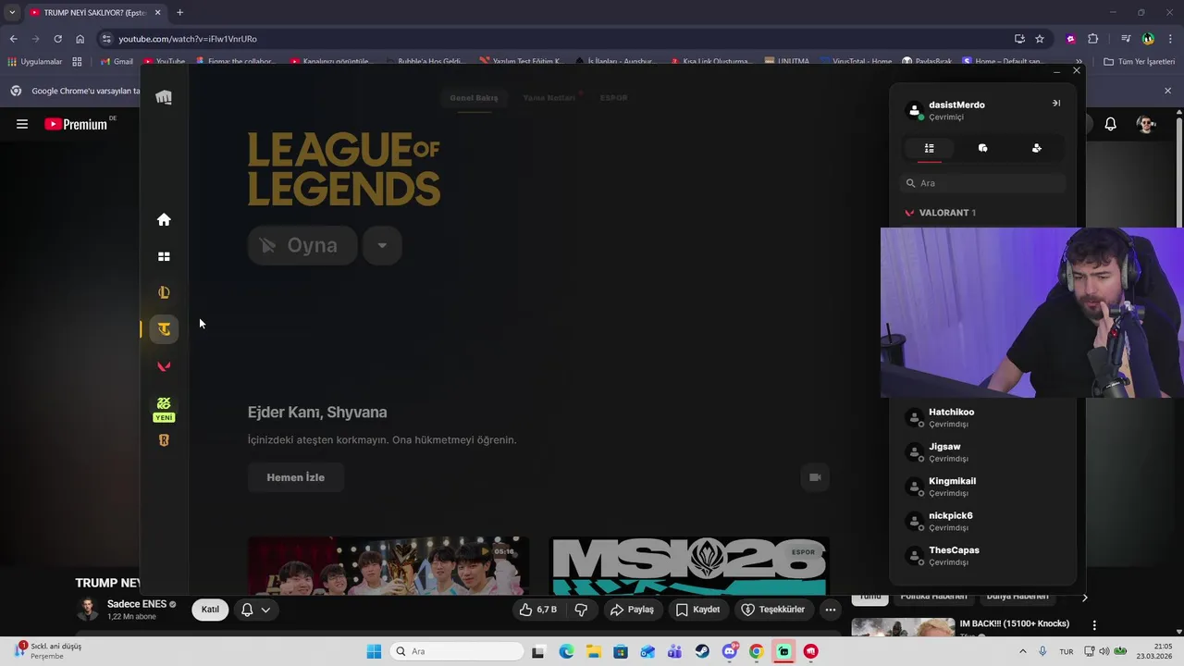
Task: Bookmark this page with the star icon
Action: [x=1040, y=39]
